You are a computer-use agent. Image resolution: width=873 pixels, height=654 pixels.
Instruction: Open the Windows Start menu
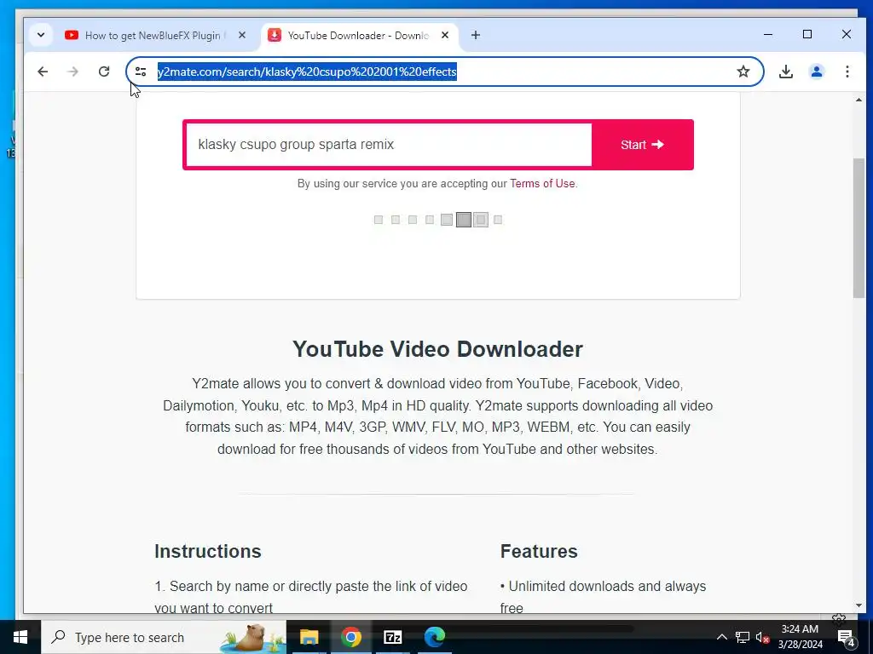coord(20,637)
